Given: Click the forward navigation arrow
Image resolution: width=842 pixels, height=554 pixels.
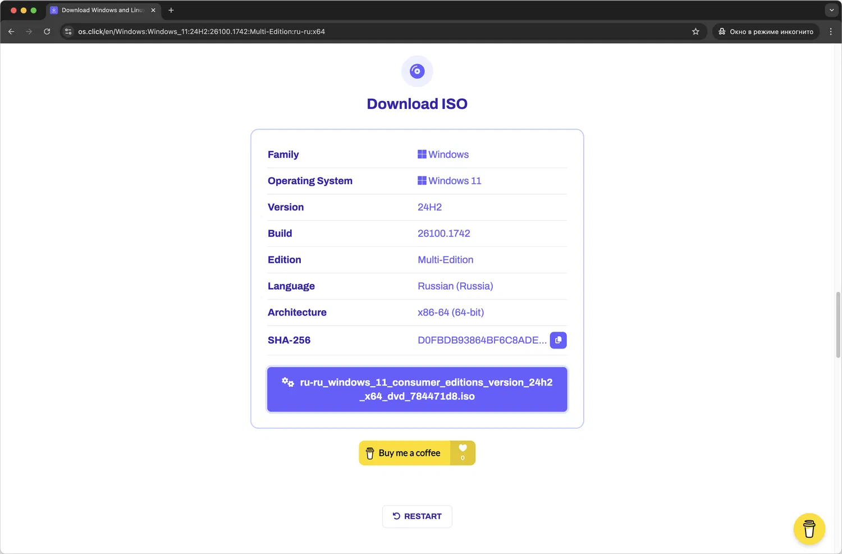Looking at the screenshot, I should pos(29,31).
